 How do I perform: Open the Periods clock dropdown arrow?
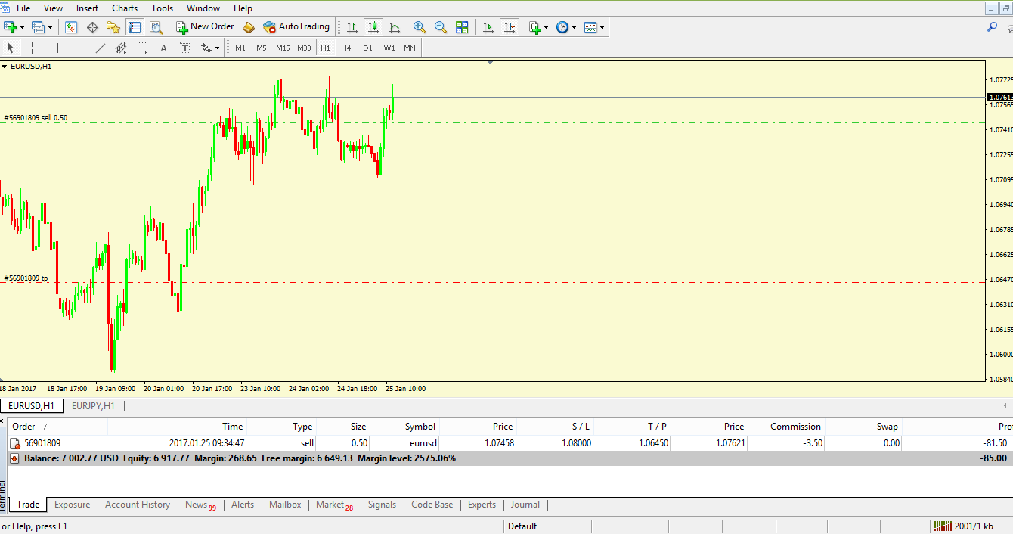575,26
